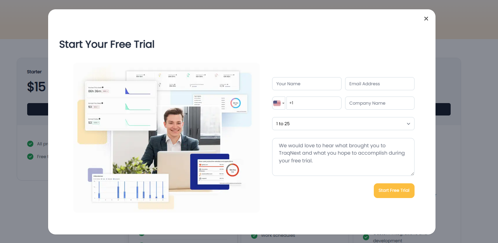Image resolution: width=498 pixels, height=243 pixels.
Task: Close the Start Your Free Trial dialog
Action: (426, 18)
